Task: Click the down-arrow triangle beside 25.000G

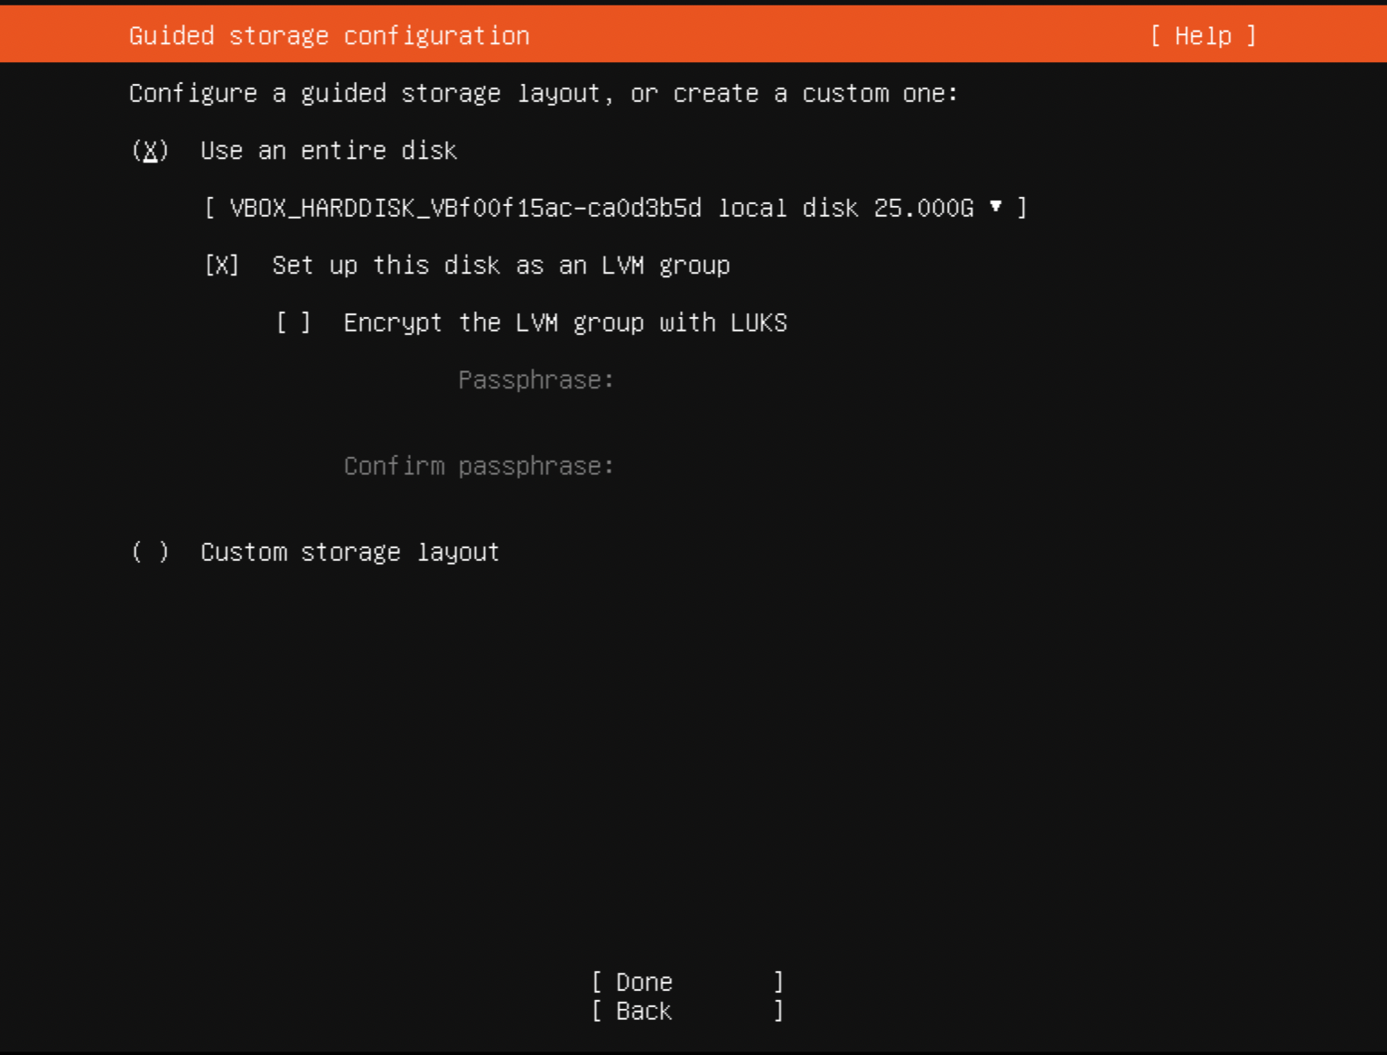Action: pos(995,207)
